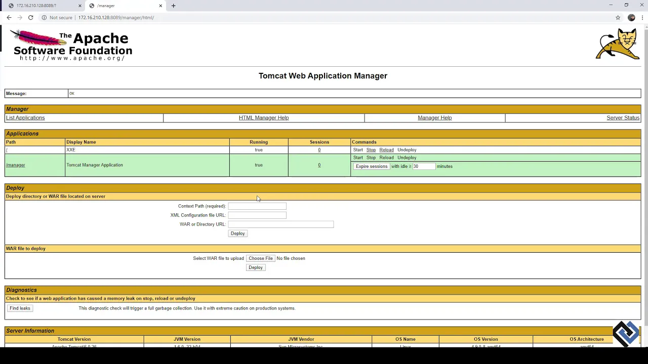Click the OK message text
648x364 pixels.
click(71, 94)
